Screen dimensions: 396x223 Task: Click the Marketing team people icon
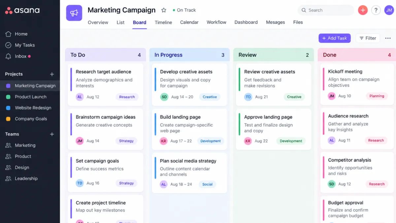click(8, 145)
